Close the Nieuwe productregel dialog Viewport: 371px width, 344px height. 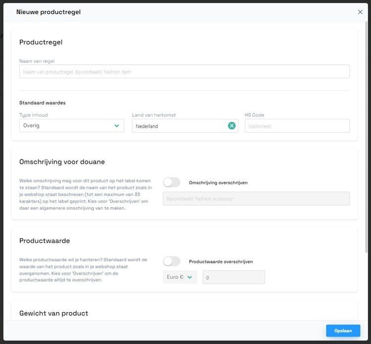360,12
